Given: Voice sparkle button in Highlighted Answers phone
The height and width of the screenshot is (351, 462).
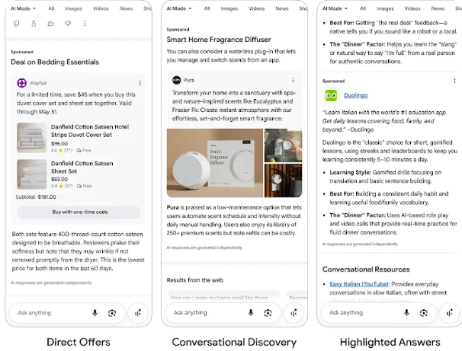Looking at the screenshot, I should tap(449, 313).
